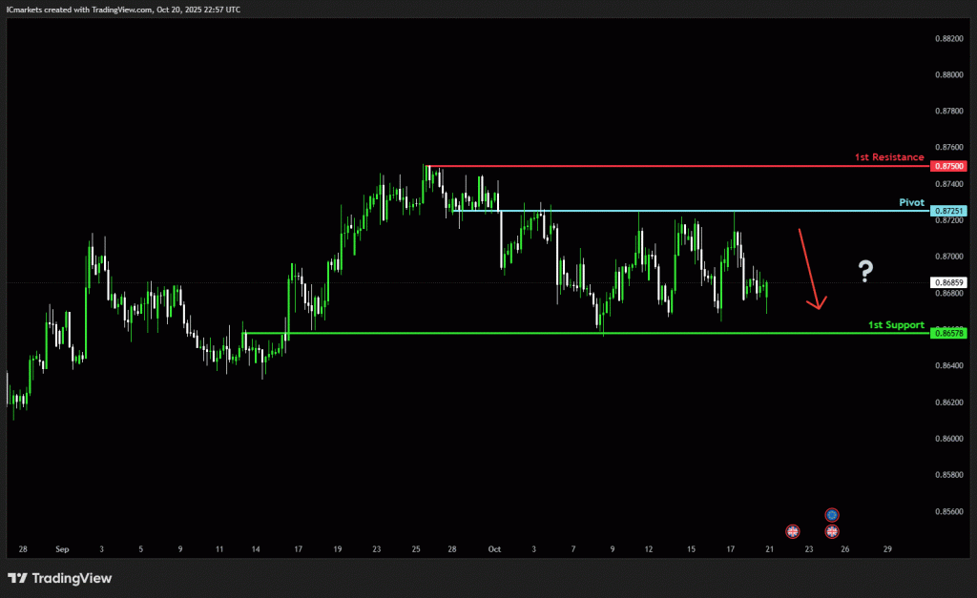Click the 29 date label on time axis
Viewport: 977px width, 598px height.
click(887, 549)
